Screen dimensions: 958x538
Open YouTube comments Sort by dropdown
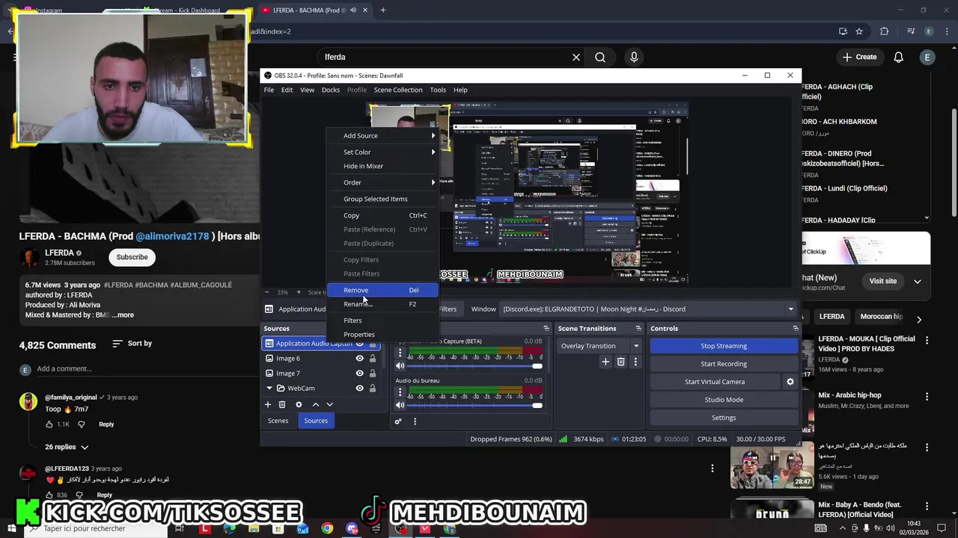click(132, 344)
